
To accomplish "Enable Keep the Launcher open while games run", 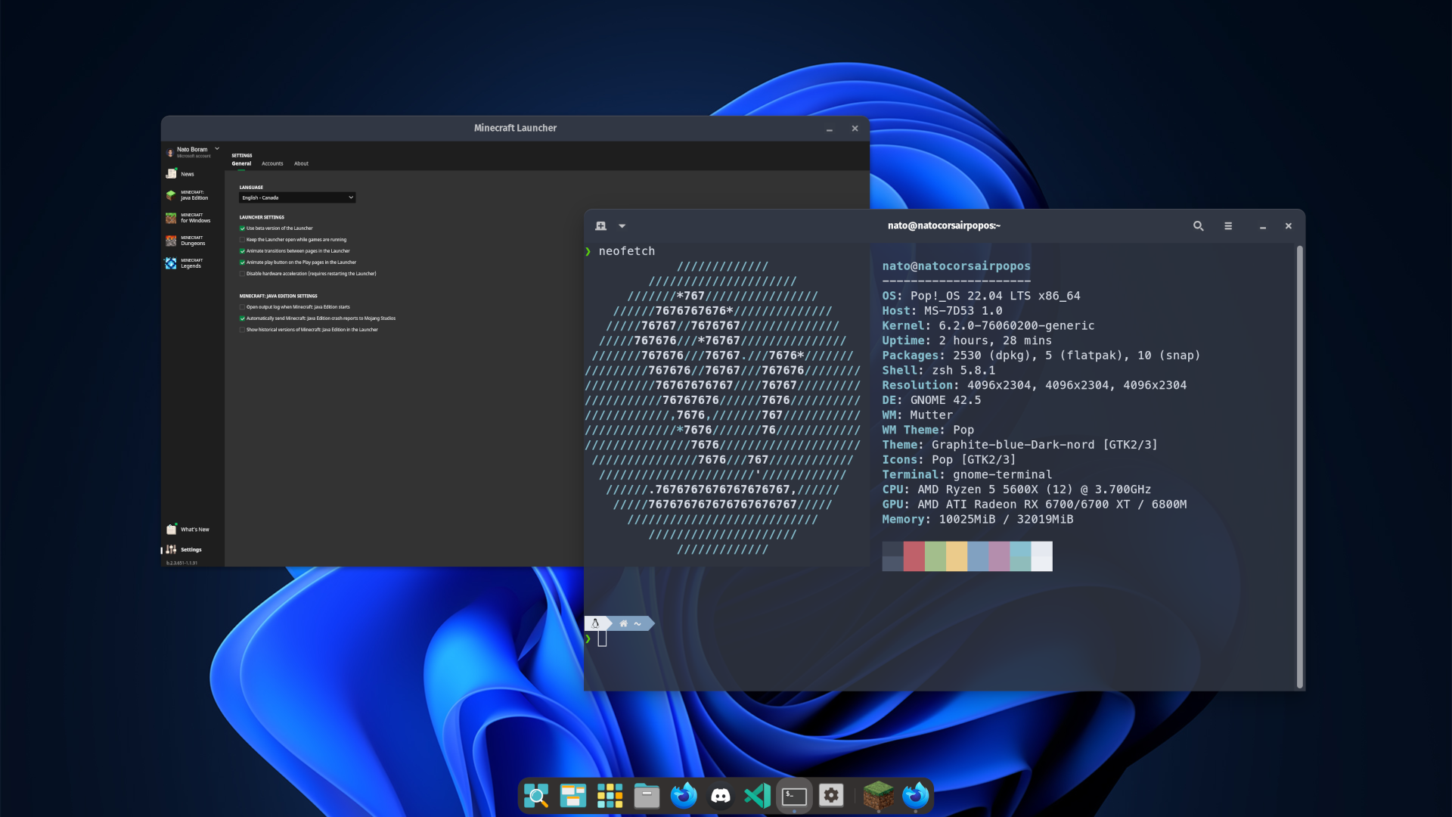I will point(243,240).
